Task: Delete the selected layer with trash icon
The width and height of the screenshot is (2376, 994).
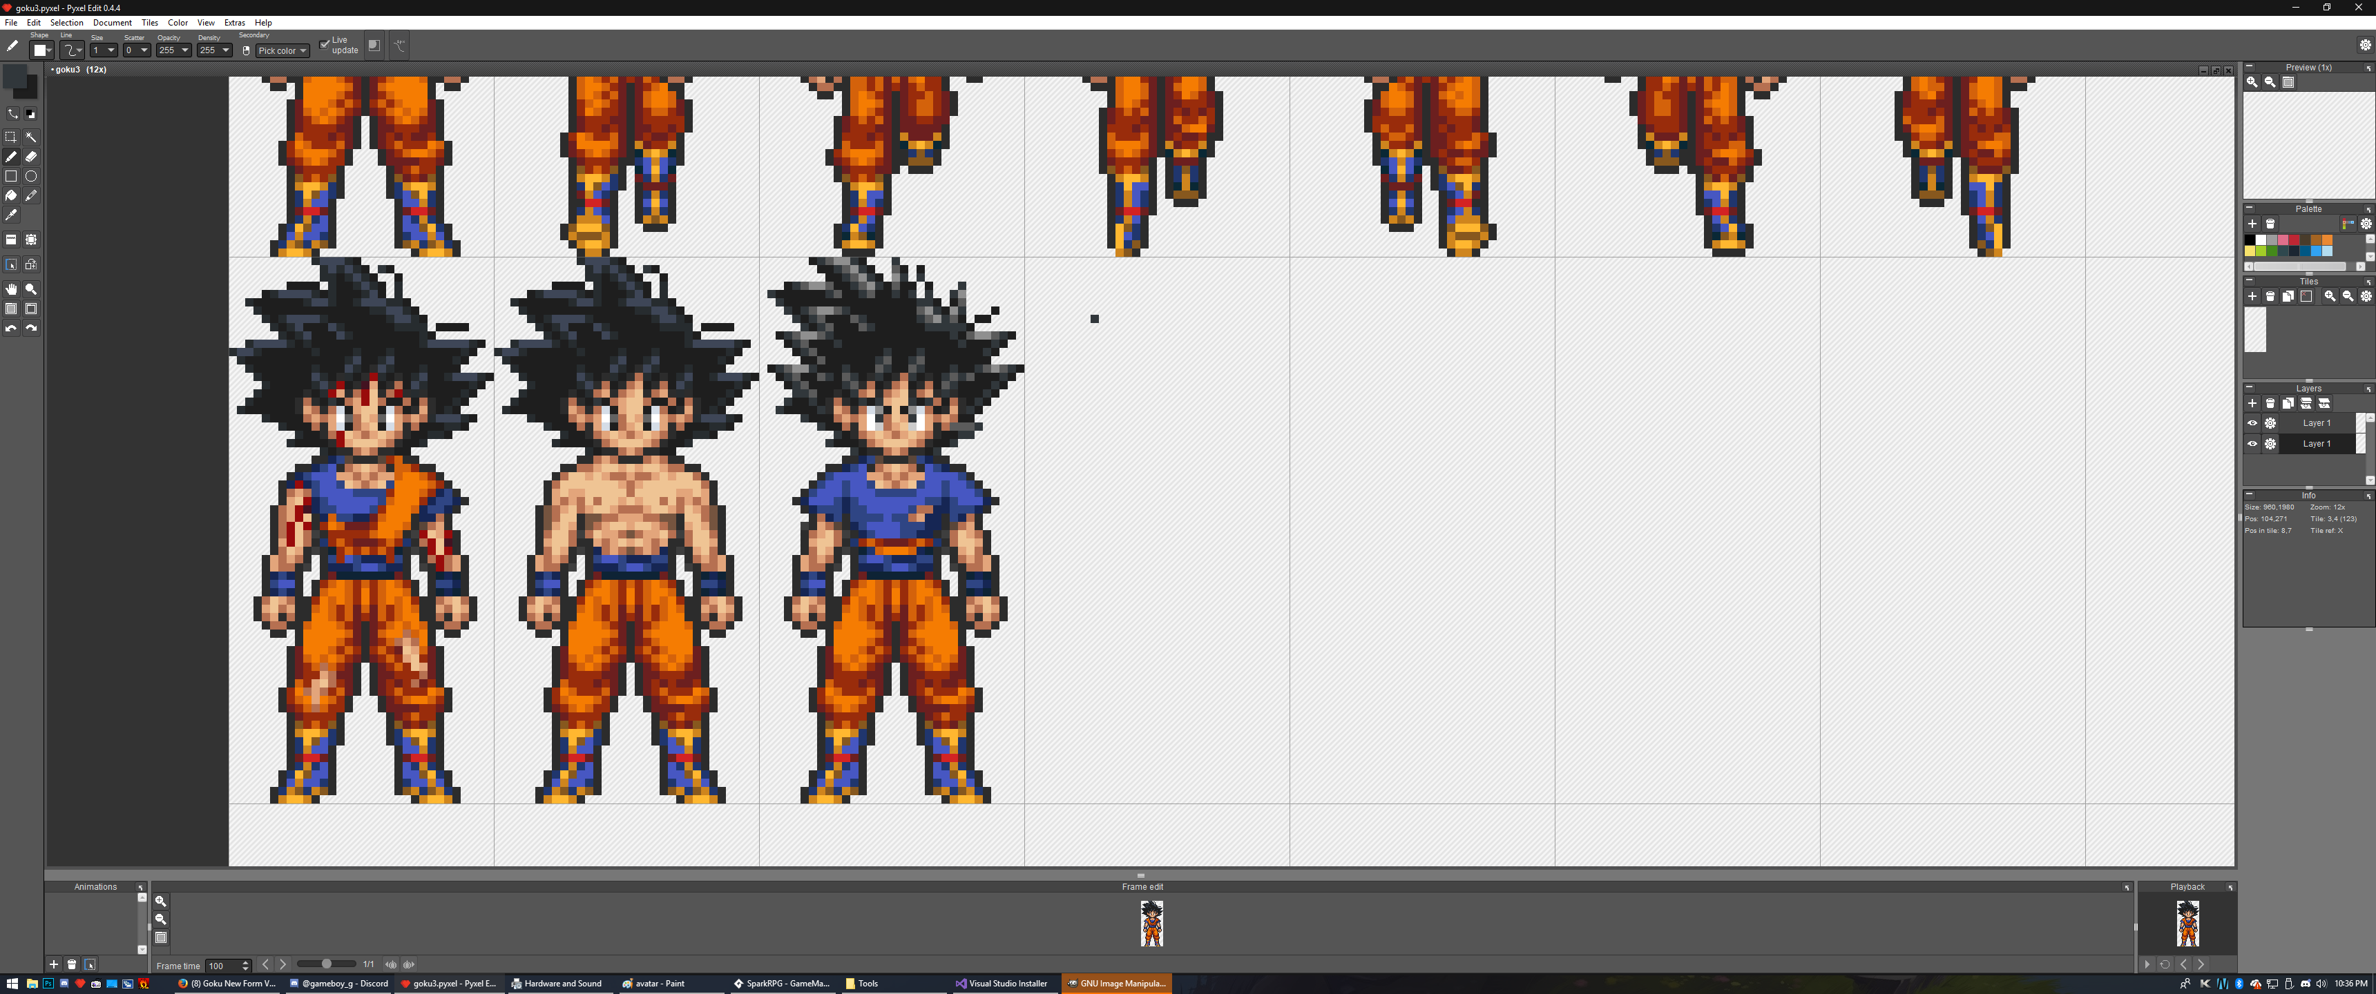Action: pyautogui.click(x=2270, y=403)
